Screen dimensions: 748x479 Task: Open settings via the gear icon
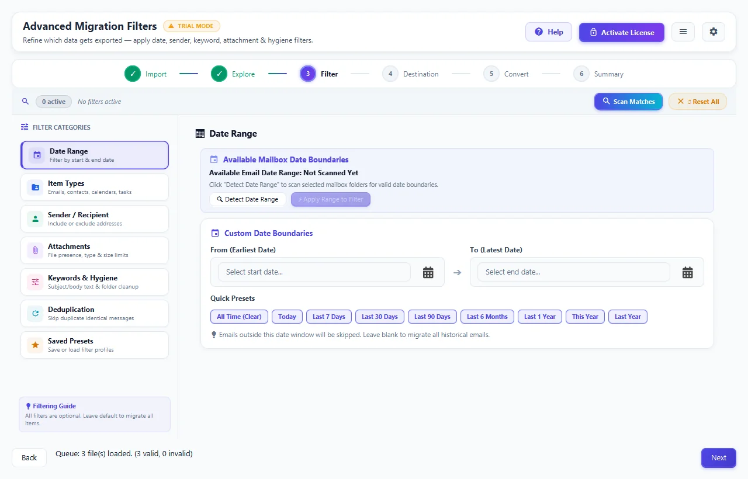(714, 32)
